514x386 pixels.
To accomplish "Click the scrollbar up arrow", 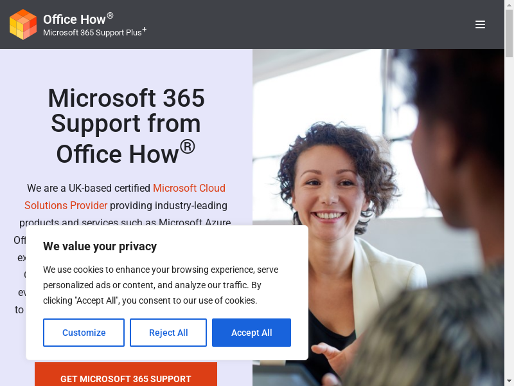I will pos(509,5).
